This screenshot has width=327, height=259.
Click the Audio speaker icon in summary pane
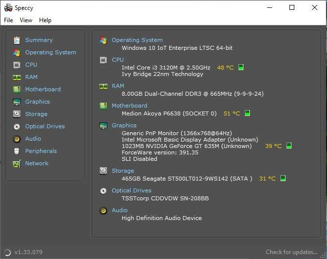tap(103, 211)
